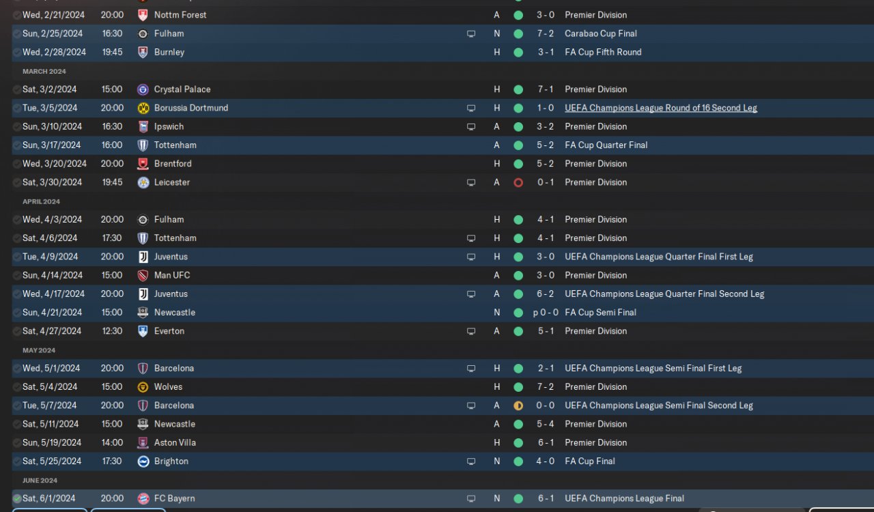Click TV broadcast icon on Ipswich row
This screenshot has height=512, width=874.
tap(471, 127)
